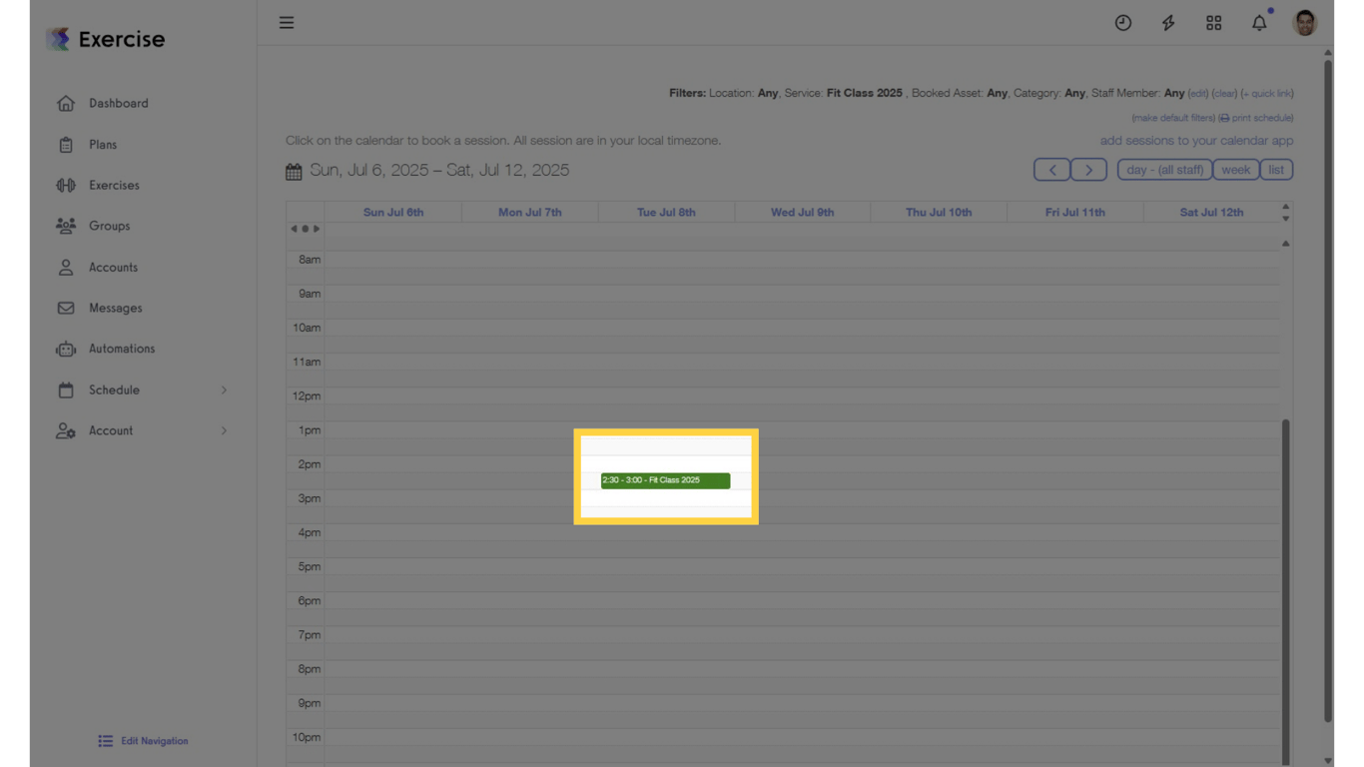Collapse the sidebar with the hamburger menu
1364x767 pixels.
coord(287,22)
